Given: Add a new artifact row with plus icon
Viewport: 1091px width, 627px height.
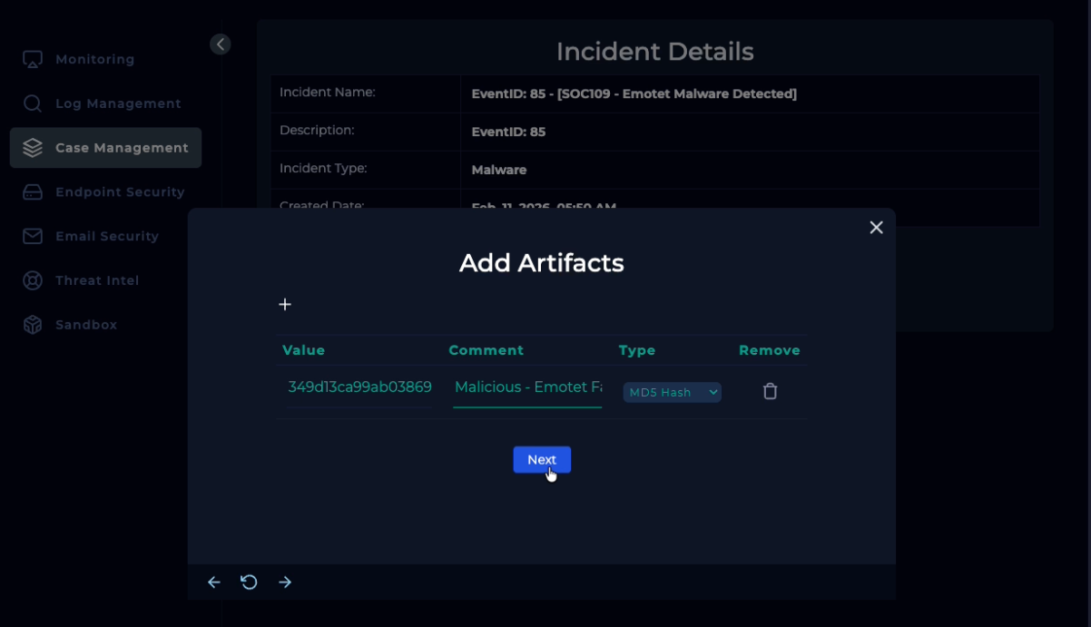Looking at the screenshot, I should [x=285, y=305].
